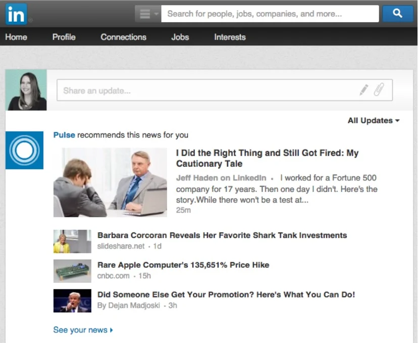Viewport: 418px width, 343px height.
Task: Open the Interests page
Action: click(x=230, y=37)
